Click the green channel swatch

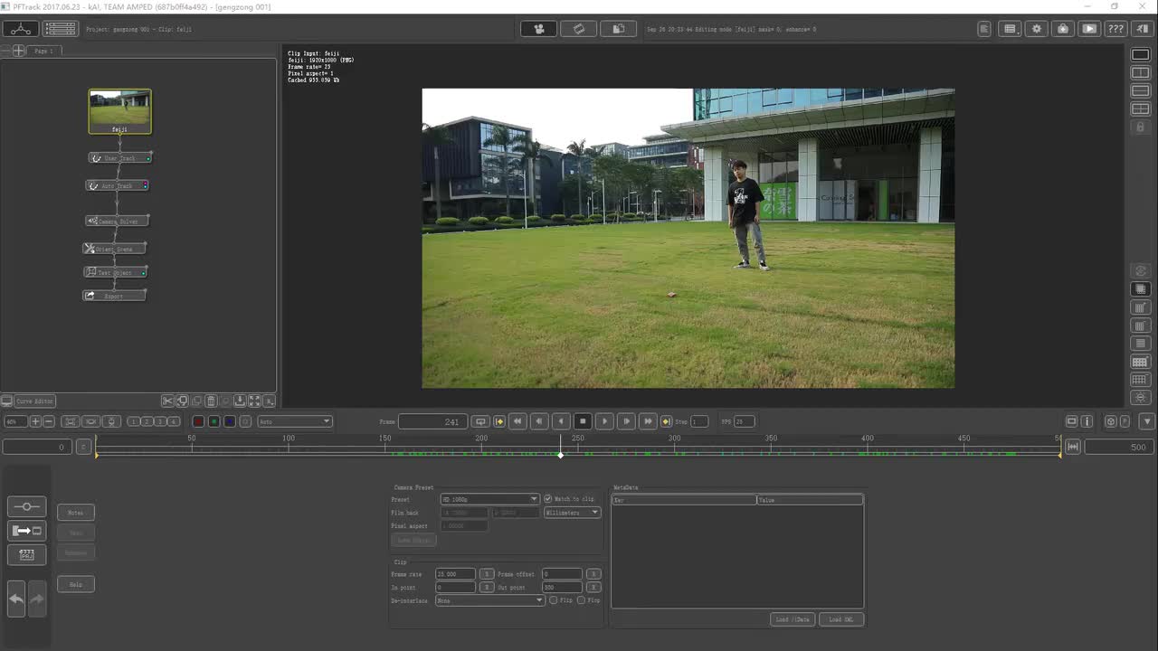[x=214, y=421]
